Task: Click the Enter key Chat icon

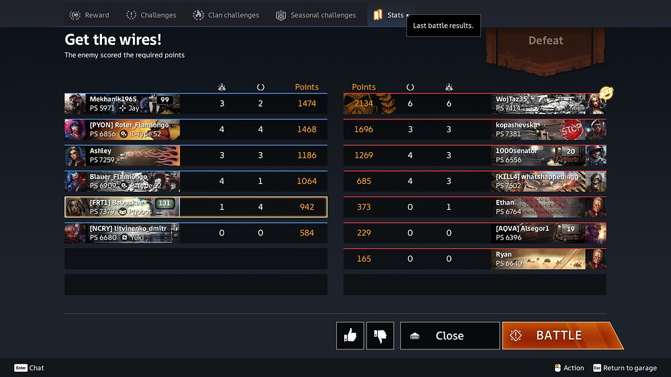Action: (21, 368)
